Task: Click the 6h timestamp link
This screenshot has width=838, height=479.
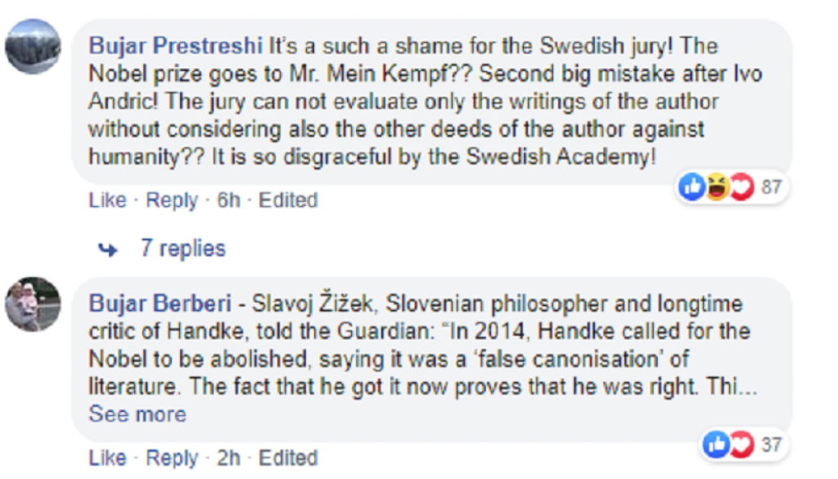Action: point(228,200)
